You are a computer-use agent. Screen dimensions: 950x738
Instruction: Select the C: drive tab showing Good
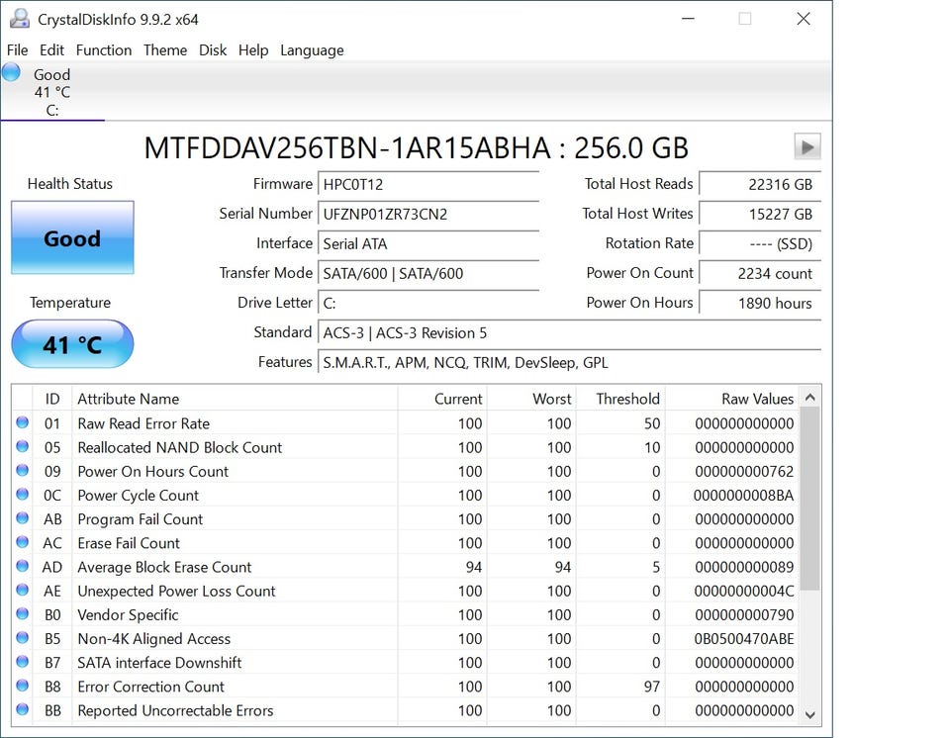(x=52, y=91)
